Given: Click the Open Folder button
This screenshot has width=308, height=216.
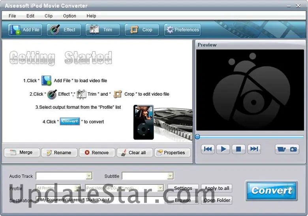Looking at the screenshot, I should click(217, 200).
